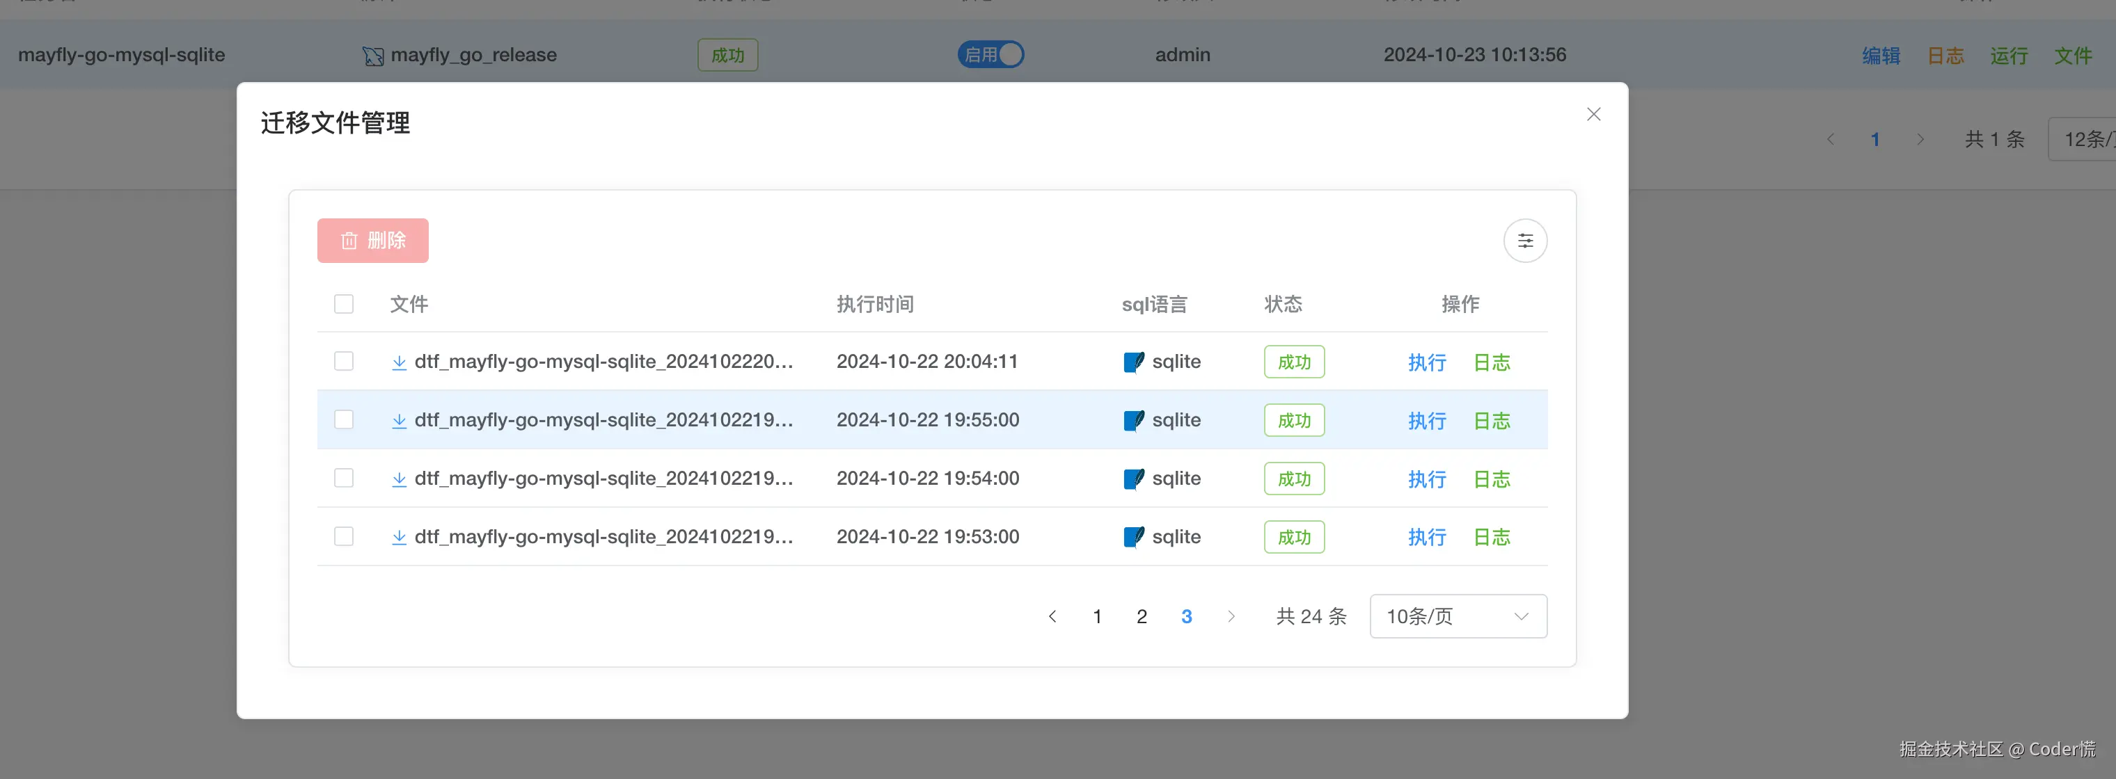This screenshot has height=779, width=2116.
Task: Select checkbox for 19:55:00 file row
Action: click(x=343, y=419)
